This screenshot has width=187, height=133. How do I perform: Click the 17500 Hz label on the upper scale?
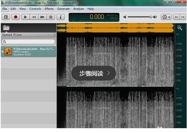tap(179, 44)
